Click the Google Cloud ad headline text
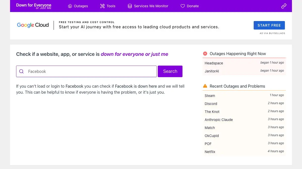The height and width of the screenshot is (169, 302). point(139,27)
